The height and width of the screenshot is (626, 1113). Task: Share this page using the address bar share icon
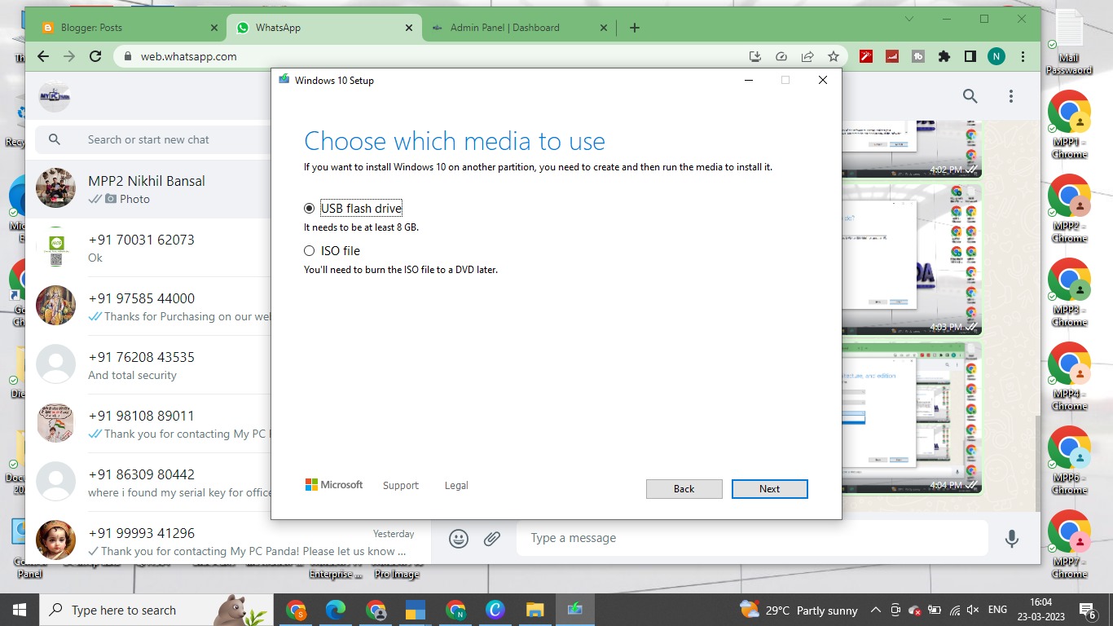point(807,56)
